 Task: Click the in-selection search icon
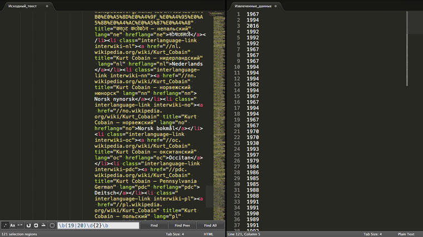click(36, 225)
